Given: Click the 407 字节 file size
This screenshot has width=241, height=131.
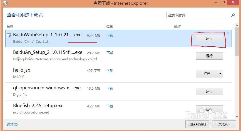Looking at the screenshot, I should click(x=93, y=71).
